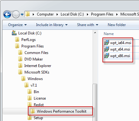Expand the arrow after Computer in breadcrumb
The image size is (139, 121).
[x=57, y=14]
